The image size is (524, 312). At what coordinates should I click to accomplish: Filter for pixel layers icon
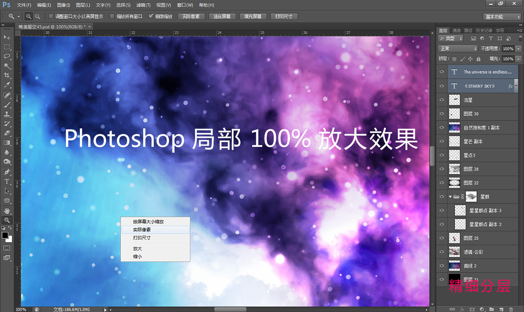click(473, 39)
